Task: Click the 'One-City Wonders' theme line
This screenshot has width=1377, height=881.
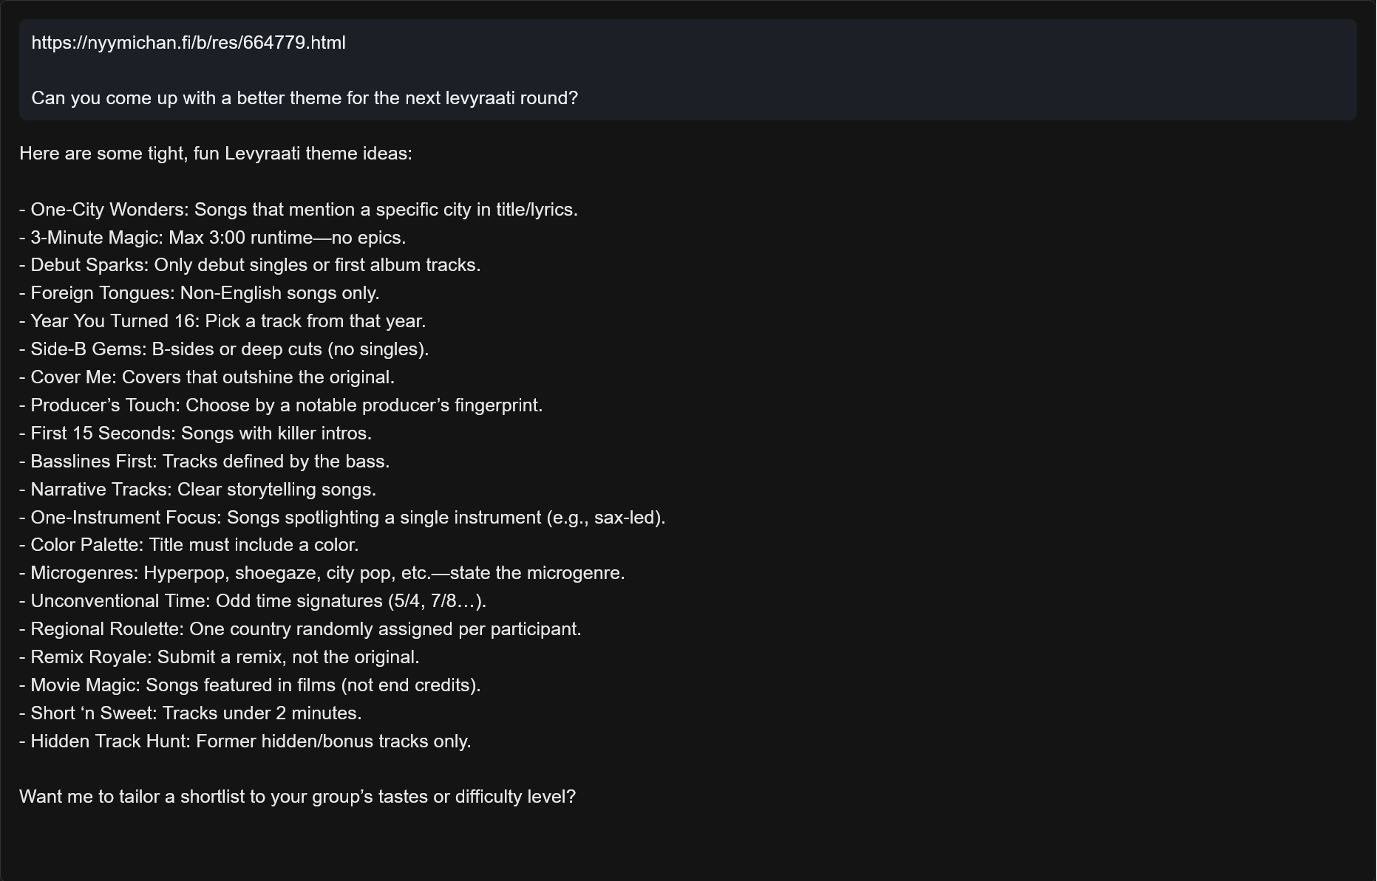Action: [299, 210]
